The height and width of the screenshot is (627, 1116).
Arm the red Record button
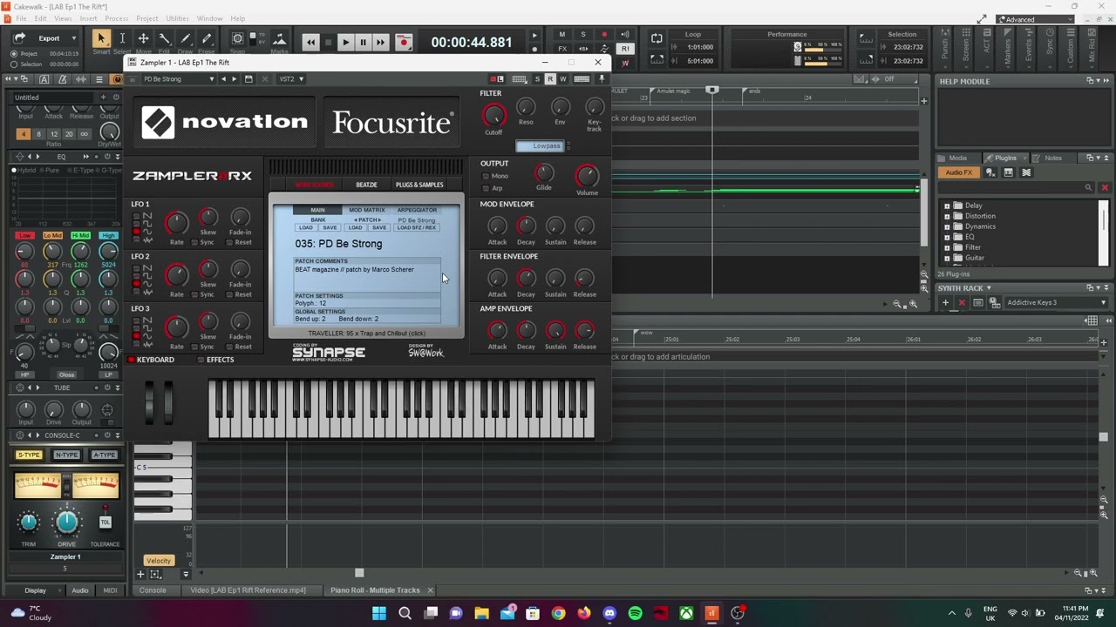pyautogui.click(x=403, y=42)
